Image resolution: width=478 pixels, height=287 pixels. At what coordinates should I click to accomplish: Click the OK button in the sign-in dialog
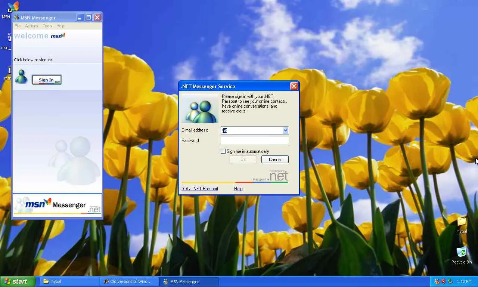pos(243,160)
